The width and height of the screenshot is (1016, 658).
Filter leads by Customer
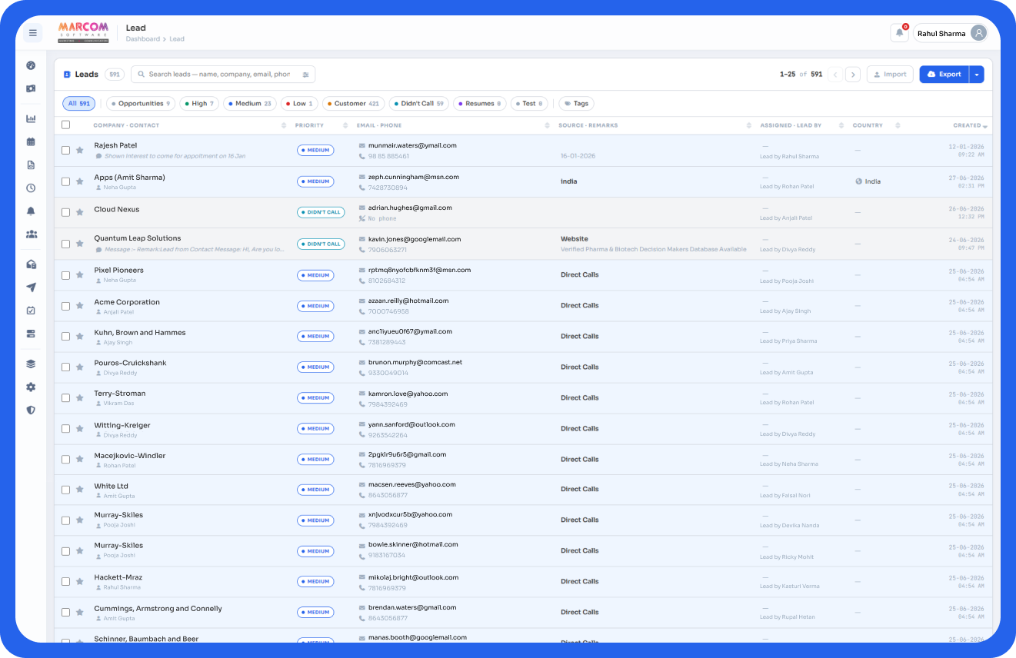(354, 104)
